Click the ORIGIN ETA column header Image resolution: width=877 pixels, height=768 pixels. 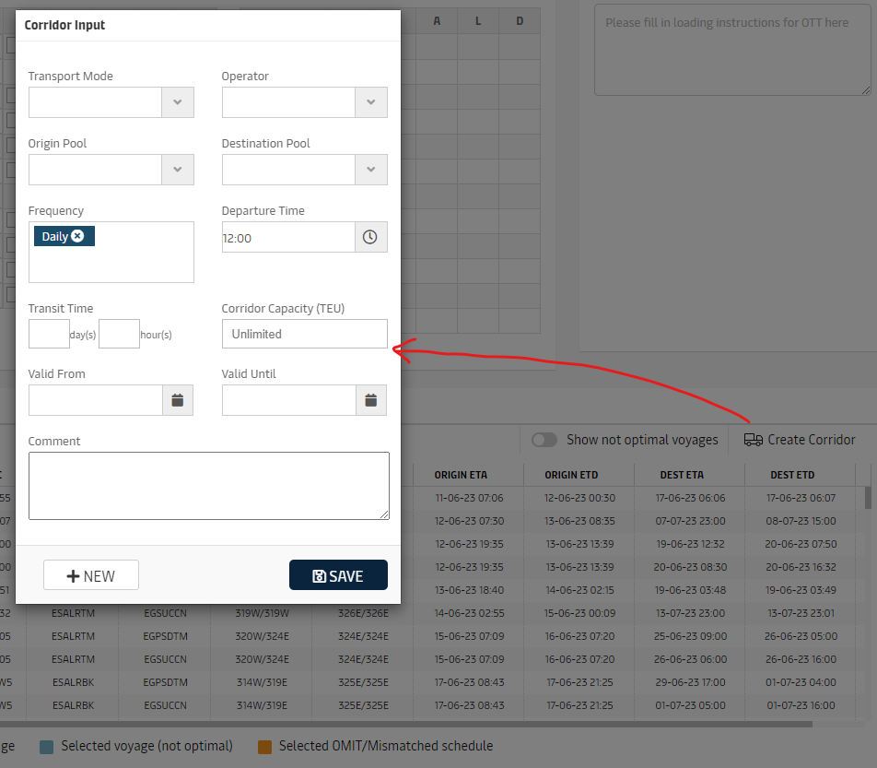[461, 475]
